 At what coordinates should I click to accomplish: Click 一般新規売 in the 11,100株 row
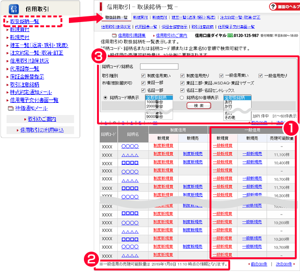(x=252, y=154)
